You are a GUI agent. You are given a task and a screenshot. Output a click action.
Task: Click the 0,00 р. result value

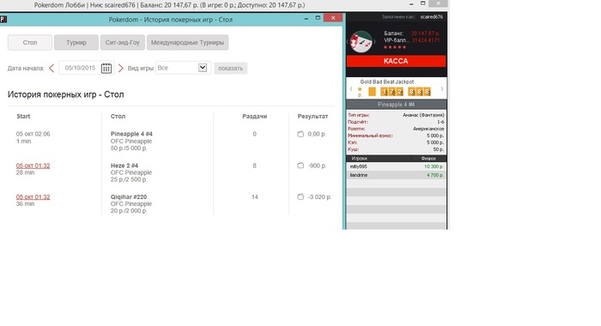pyautogui.click(x=317, y=134)
